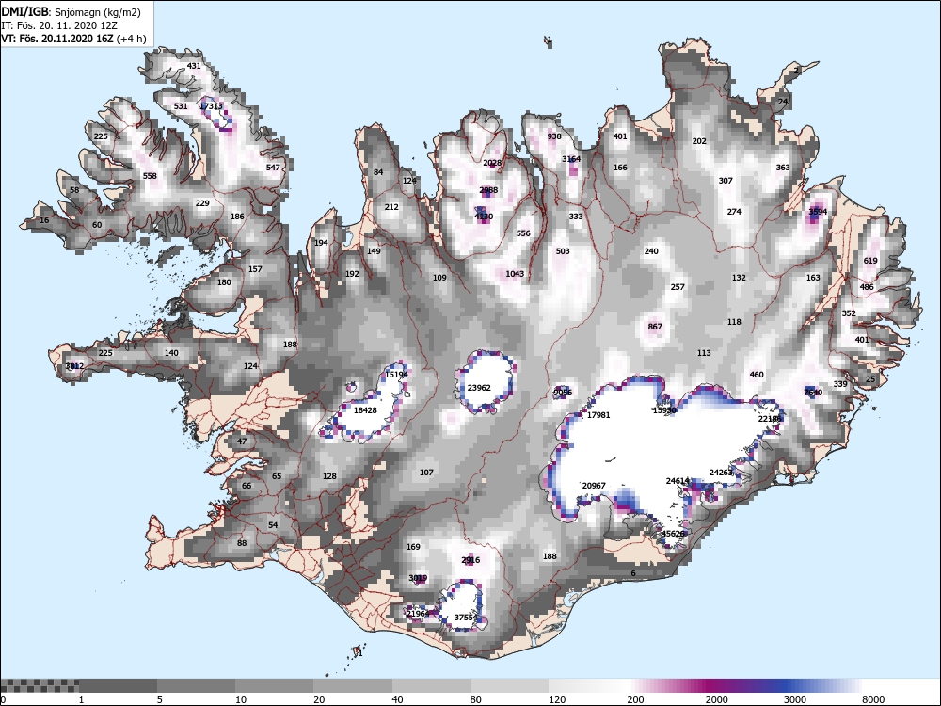Click the value 23962 on Hofsjökull
Viewport: 941px width, 706px height.
479,388
